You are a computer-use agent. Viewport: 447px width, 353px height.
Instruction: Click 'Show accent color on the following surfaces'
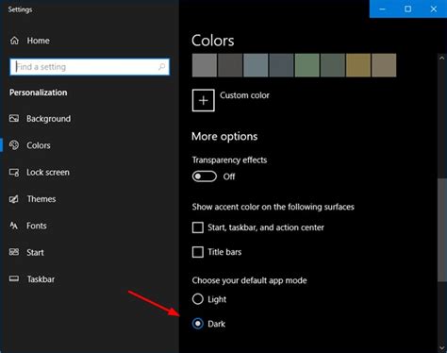pos(273,207)
